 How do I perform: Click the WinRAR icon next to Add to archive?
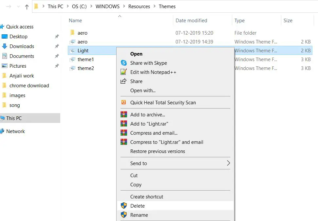click(123, 115)
